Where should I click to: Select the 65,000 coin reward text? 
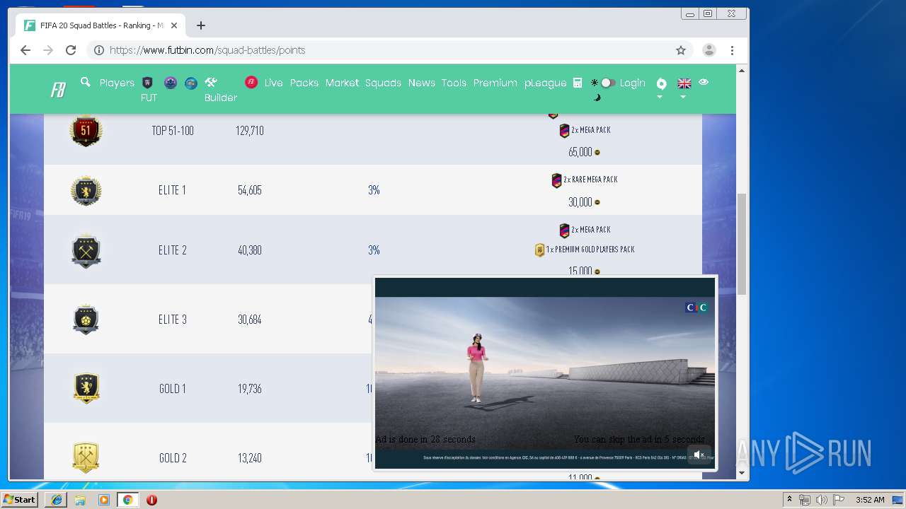(580, 152)
